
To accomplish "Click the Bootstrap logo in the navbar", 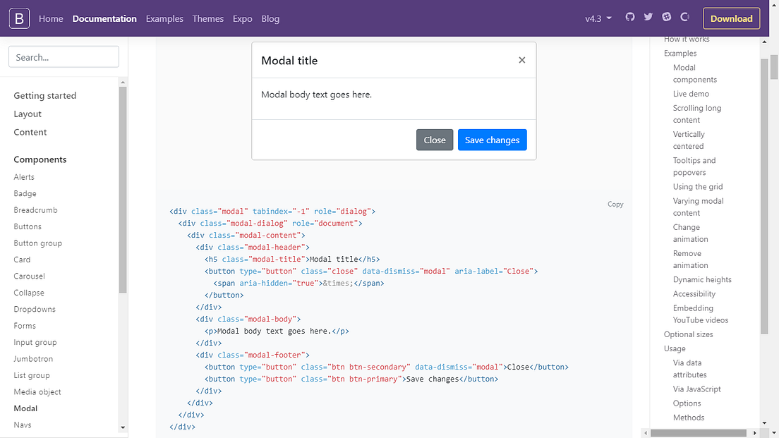I will point(18,18).
